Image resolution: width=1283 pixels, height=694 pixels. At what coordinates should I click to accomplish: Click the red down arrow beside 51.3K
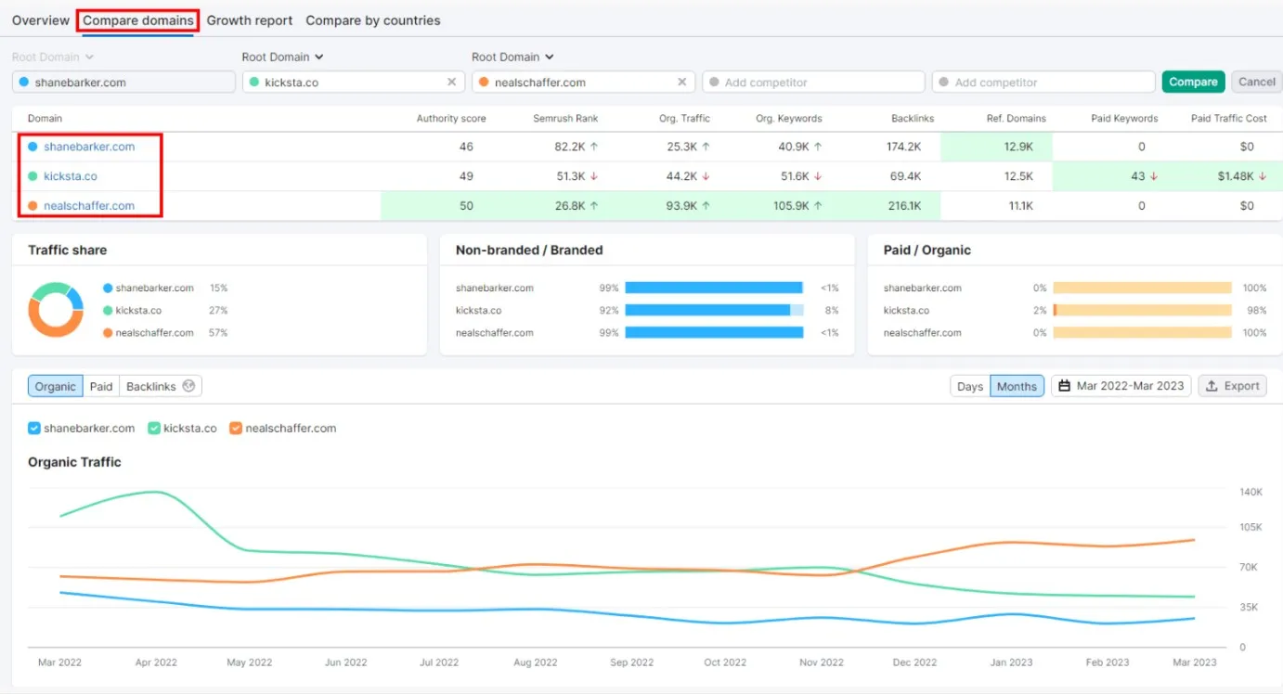pyautogui.click(x=594, y=176)
